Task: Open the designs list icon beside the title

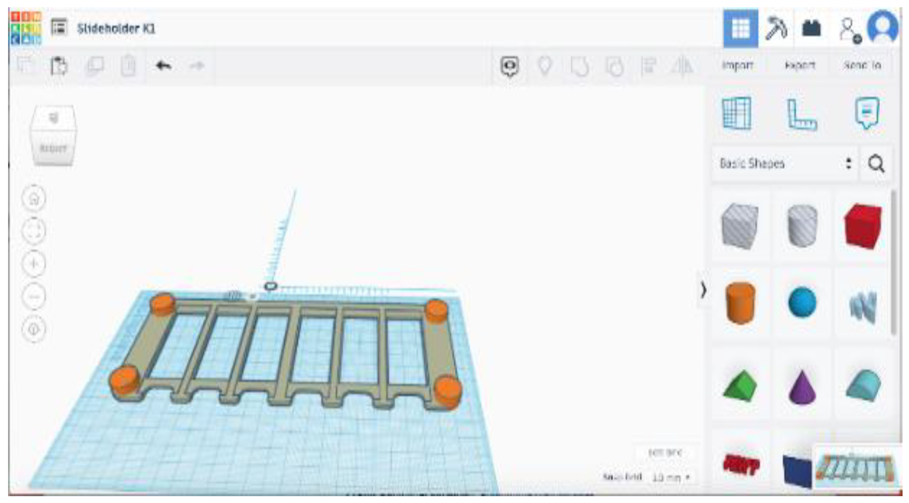Action: point(60,28)
